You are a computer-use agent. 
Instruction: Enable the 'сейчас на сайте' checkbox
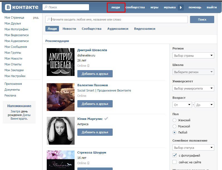tap(174, 162)
